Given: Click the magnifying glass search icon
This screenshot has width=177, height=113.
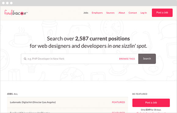Looking at the screenshot, I should [25, 59].
